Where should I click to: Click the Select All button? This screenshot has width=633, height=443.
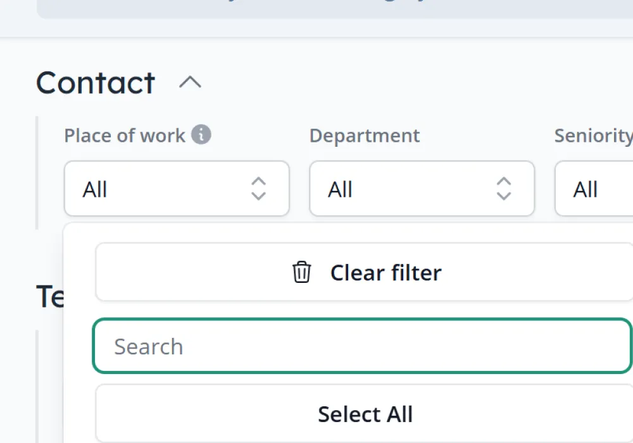364,413
